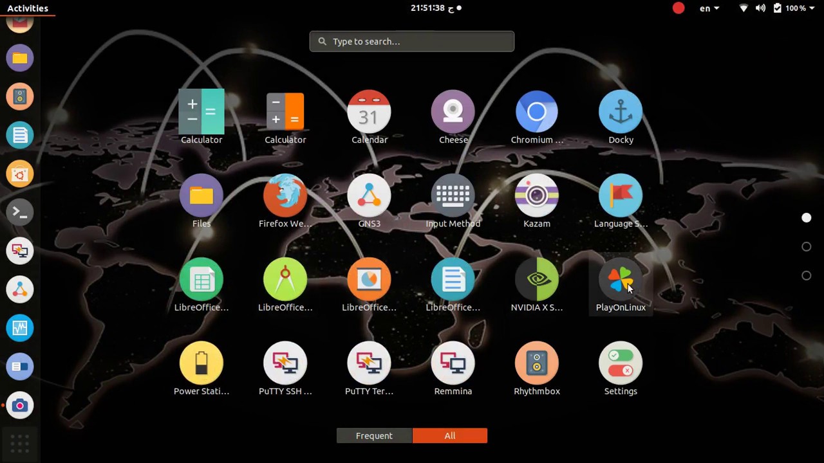Image resolution: width=824 pixels, height=463 pixels.
Task: Switch to the All apps view
Action: [x=450, y=436]
